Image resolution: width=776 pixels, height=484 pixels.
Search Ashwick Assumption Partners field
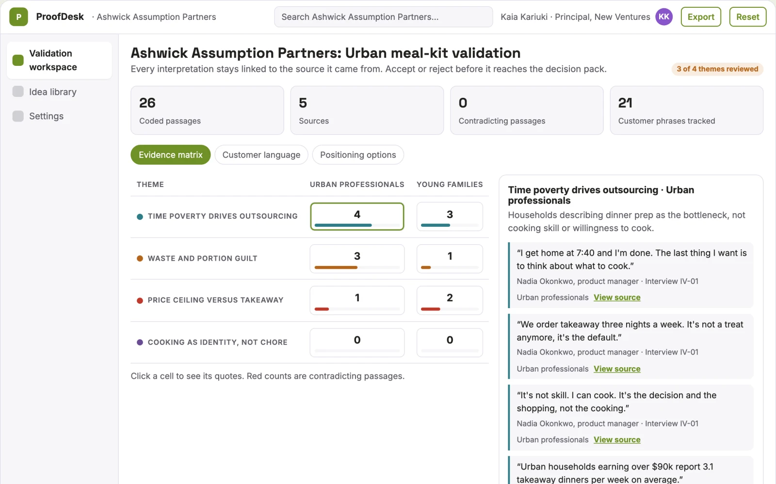(x=384, y=17)
